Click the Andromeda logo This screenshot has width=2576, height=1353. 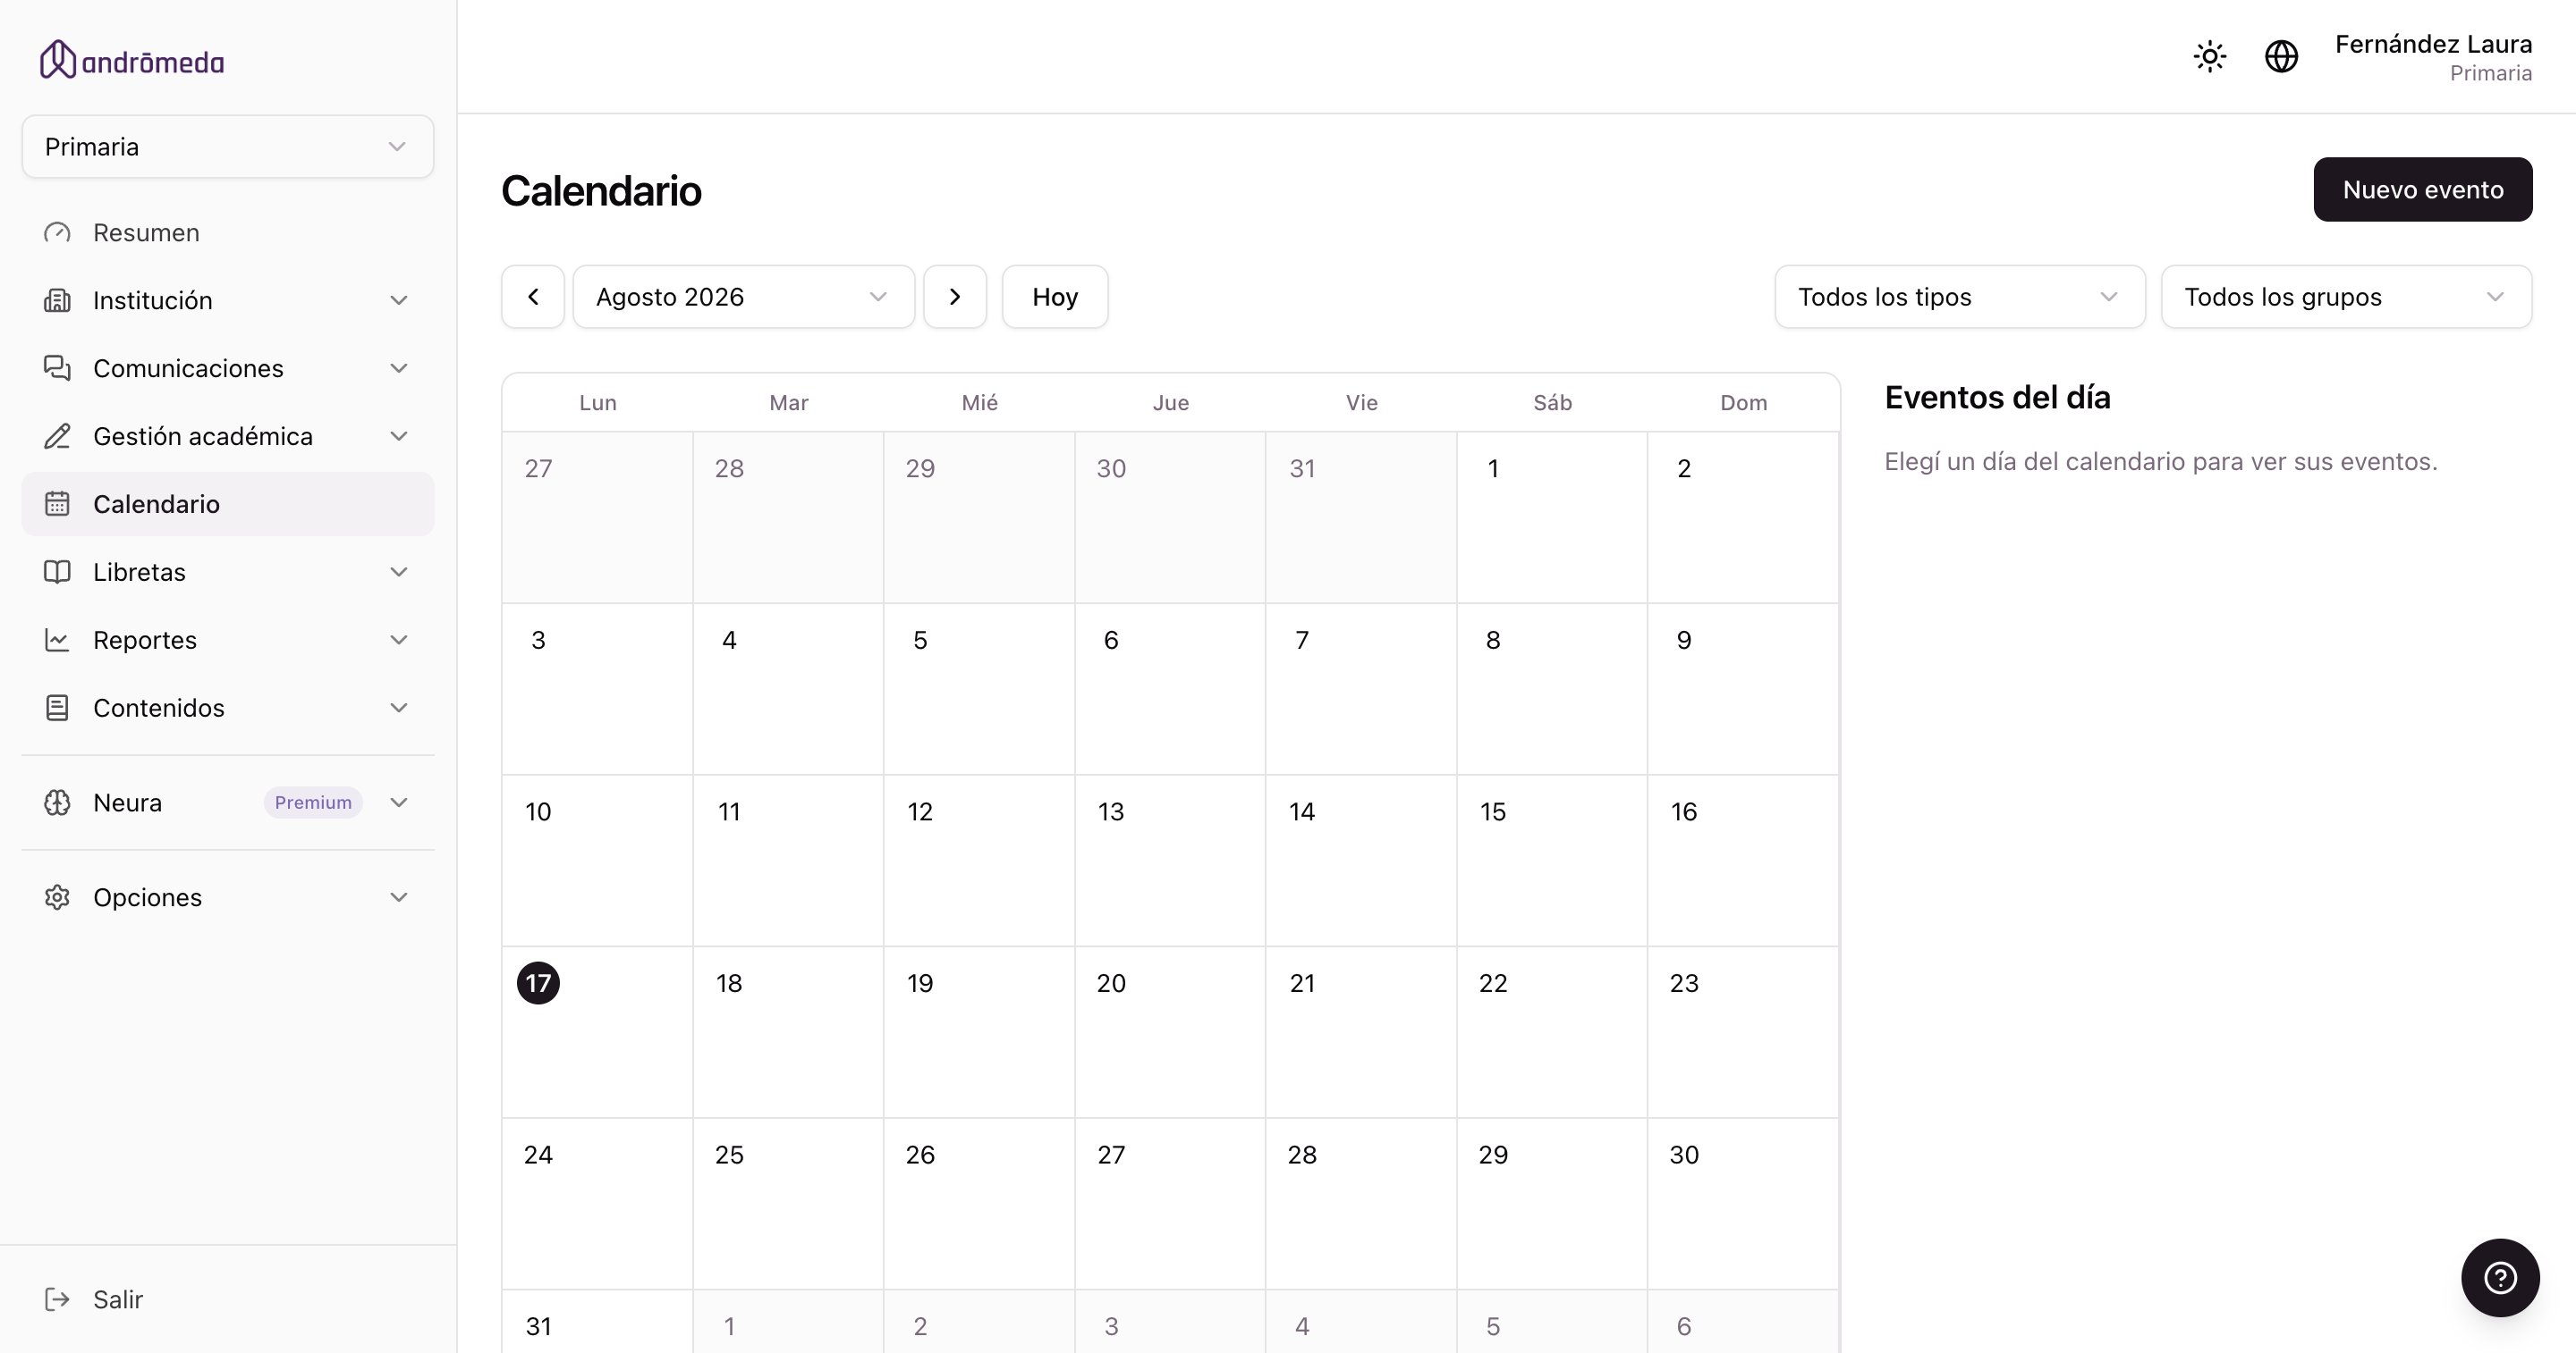pyautogui.click(x=131, y=60)
